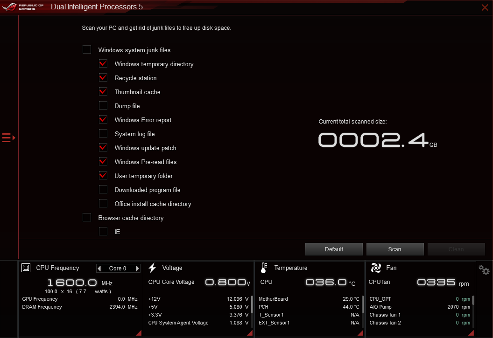
Task: Uncheck Windows temporary directory
Action: point(103,64)
